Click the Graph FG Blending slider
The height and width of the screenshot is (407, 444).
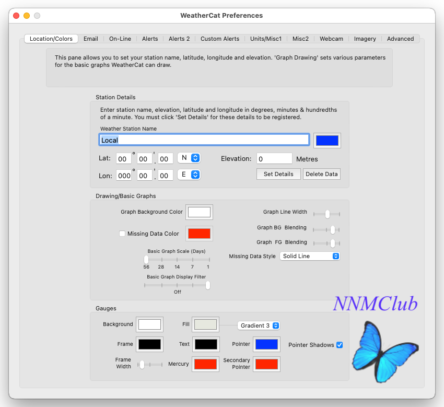click(326, 243)
